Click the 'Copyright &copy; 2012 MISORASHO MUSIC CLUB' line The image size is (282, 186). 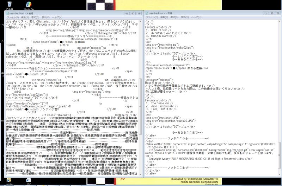200,159
